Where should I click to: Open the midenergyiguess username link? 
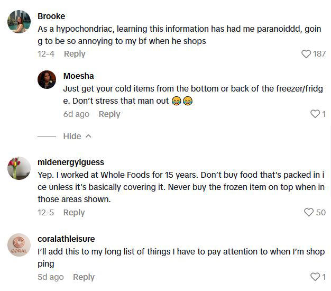[x=71, y=162]
